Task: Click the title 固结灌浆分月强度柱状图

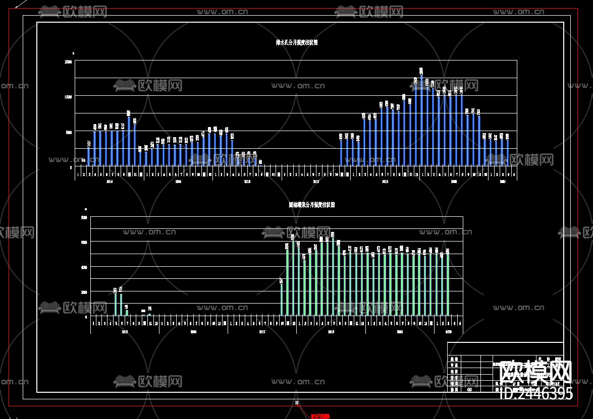Action: pyautogui.click(x=311, y=205)
